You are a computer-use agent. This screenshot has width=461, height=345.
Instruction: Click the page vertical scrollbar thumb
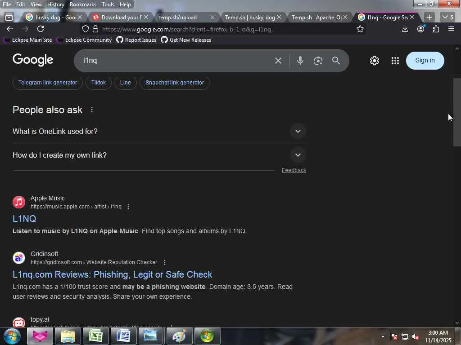point(457,112)
